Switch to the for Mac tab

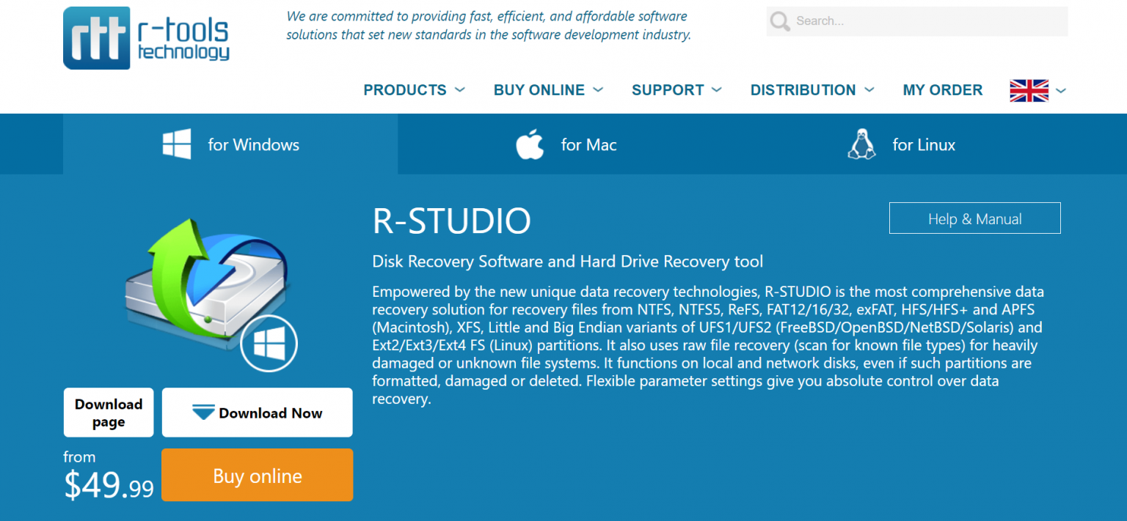tap(588, 144)
